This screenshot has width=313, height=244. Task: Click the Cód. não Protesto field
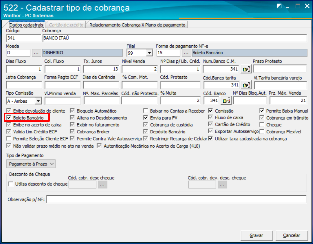pos(139,101)
